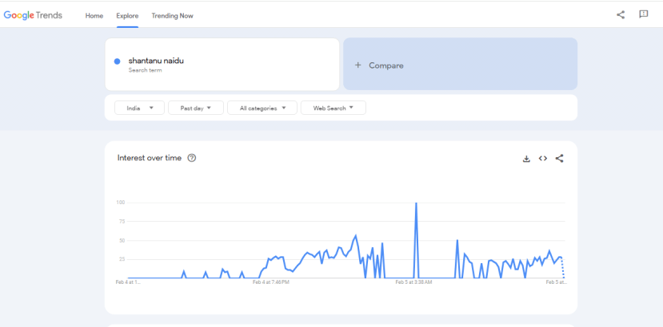
Task: Click the 50 y-axis value
Action: coord(122,241)
